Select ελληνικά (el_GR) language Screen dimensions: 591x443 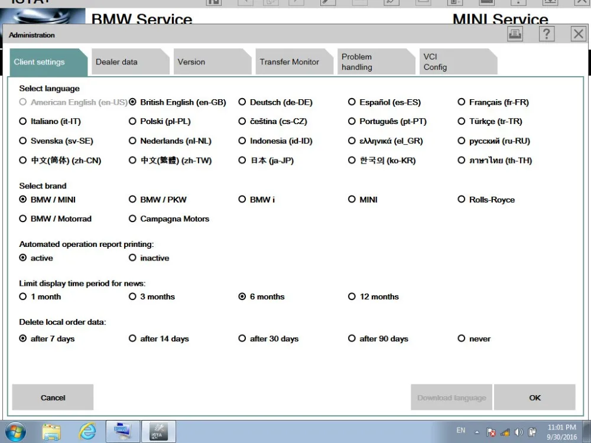point(385,141)
